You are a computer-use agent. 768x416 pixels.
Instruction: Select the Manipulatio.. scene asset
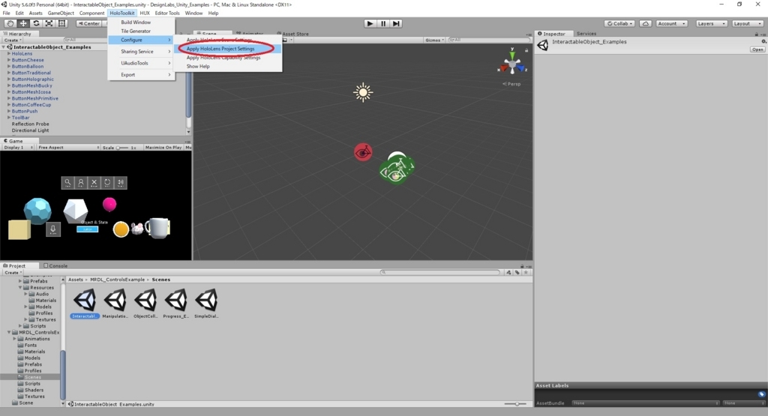115,304
